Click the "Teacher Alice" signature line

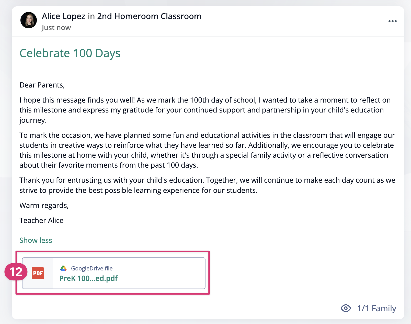(x=41, y=220)
